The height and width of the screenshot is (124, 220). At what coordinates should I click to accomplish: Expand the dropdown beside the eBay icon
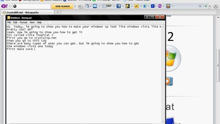click(x=141, y=6)
